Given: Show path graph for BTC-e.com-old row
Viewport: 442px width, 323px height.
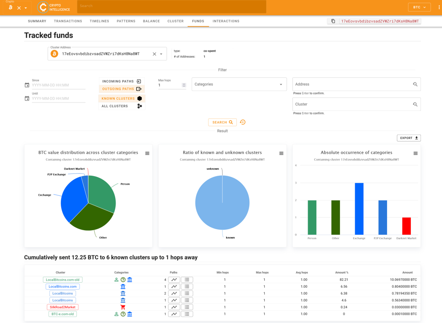Looking at the screenshot, I should (174, 314).
